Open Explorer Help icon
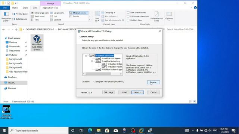Image resolution: width=239 pixels, height=134 pixels. (x=195, y=8)
